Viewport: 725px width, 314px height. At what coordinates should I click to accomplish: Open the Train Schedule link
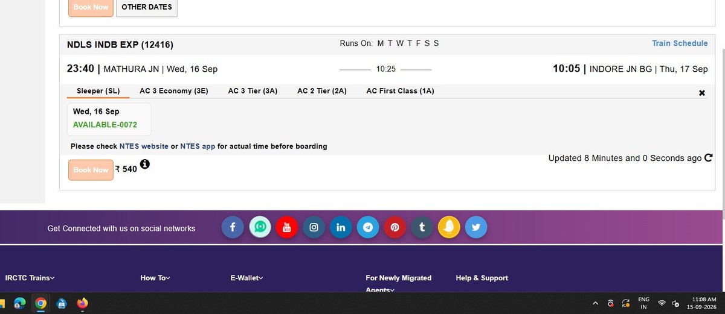[x=680, y=43]
